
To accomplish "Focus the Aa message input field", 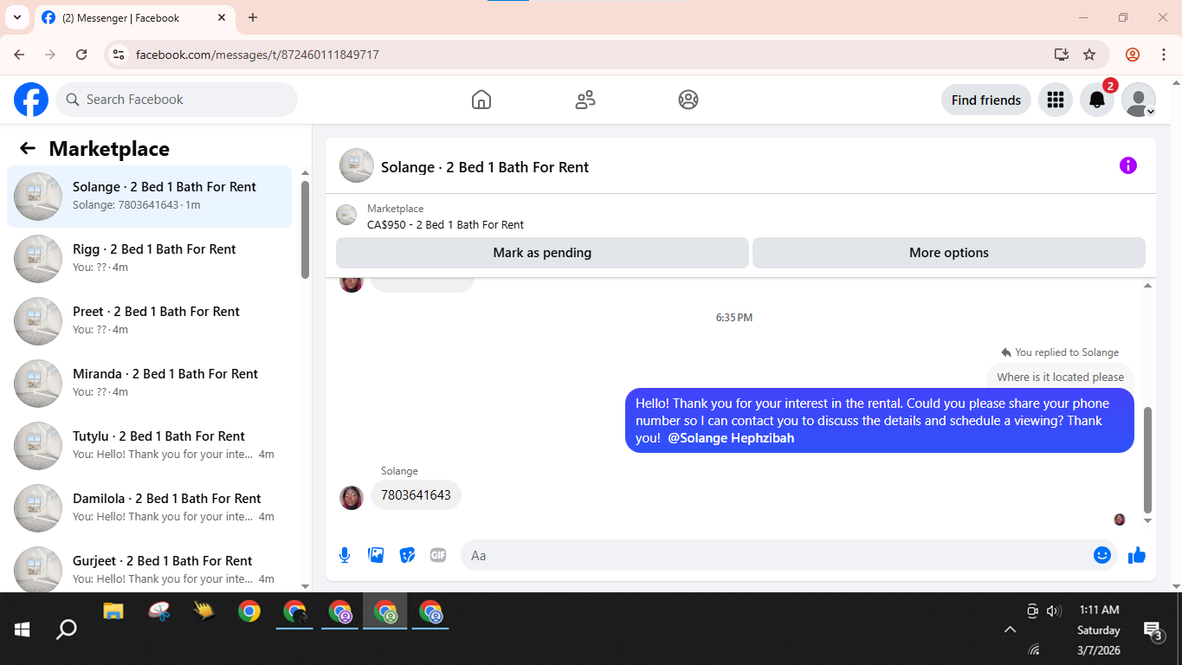I will coord(776,555).
